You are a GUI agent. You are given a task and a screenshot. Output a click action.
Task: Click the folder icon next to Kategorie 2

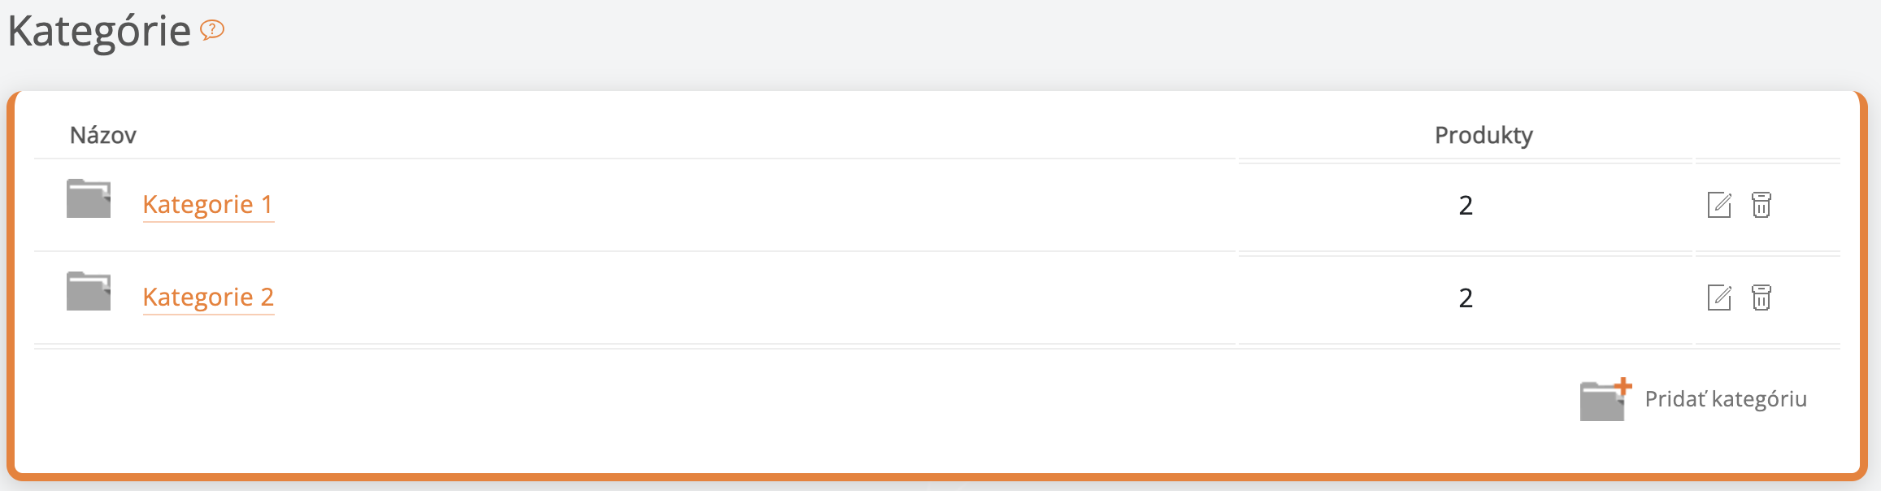click(89, 292)
